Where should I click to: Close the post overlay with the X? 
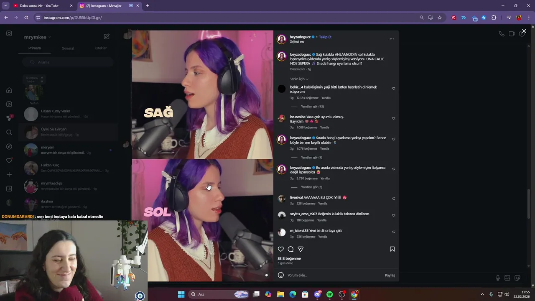tap(524, 31)
